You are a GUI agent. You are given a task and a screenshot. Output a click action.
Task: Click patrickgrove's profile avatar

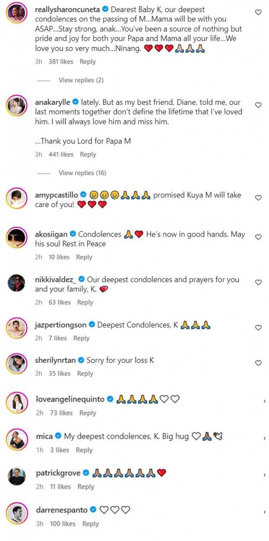(x=17, y=477)
